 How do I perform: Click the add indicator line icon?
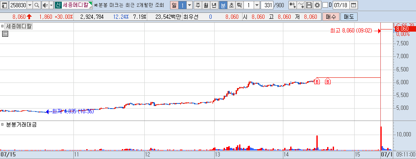tap(301, 5)
